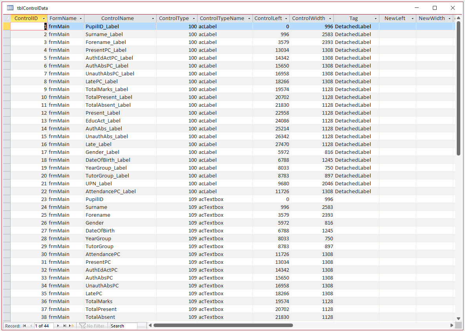Click the Surname_Label cell

tap(121, 35)
